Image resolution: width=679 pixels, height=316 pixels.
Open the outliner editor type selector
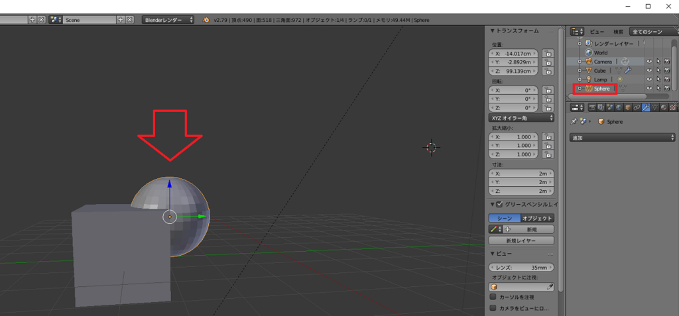(x=578, y=32)
